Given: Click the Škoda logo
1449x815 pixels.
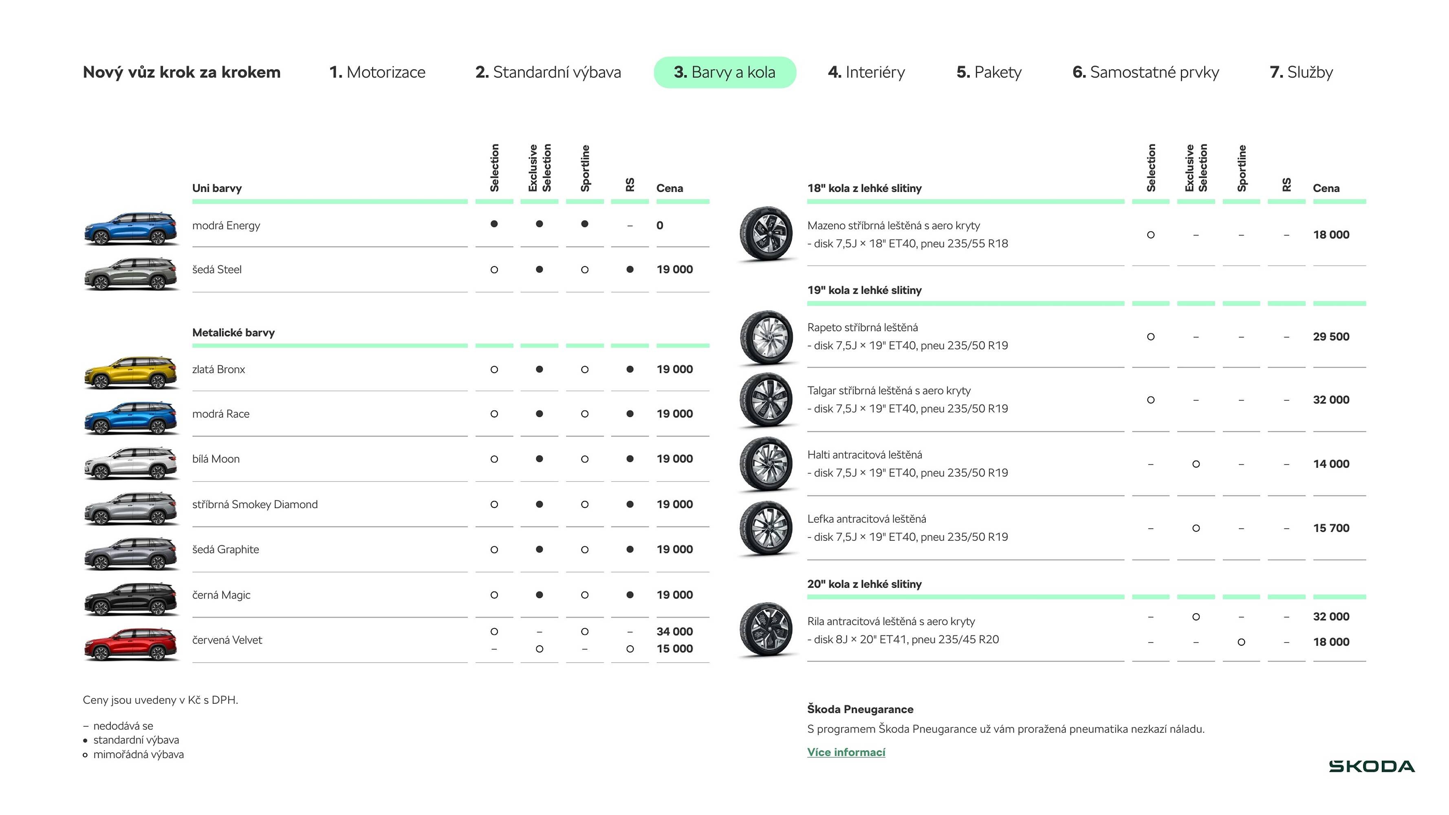Looking at the screenshot, I should [1372, 766].
